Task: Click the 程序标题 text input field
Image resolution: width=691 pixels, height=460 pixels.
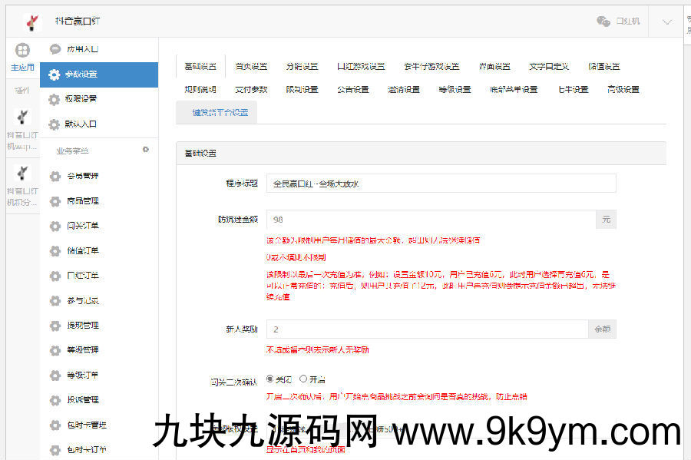Action: [441, 184]
